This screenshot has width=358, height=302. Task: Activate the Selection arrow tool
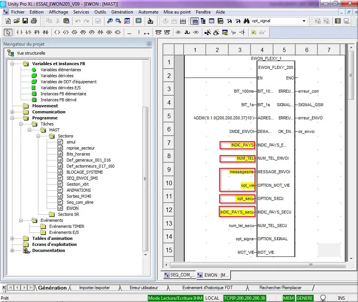pos(8,32)
